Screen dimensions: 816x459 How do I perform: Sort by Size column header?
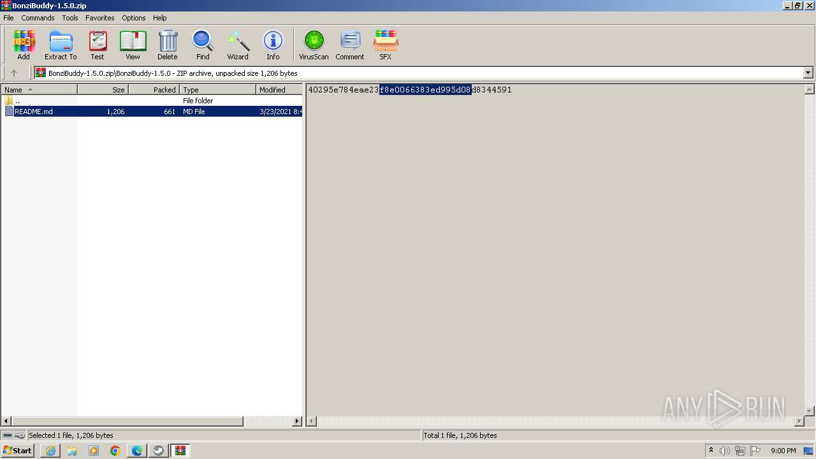pyautogui.click(x=103, y=90)
